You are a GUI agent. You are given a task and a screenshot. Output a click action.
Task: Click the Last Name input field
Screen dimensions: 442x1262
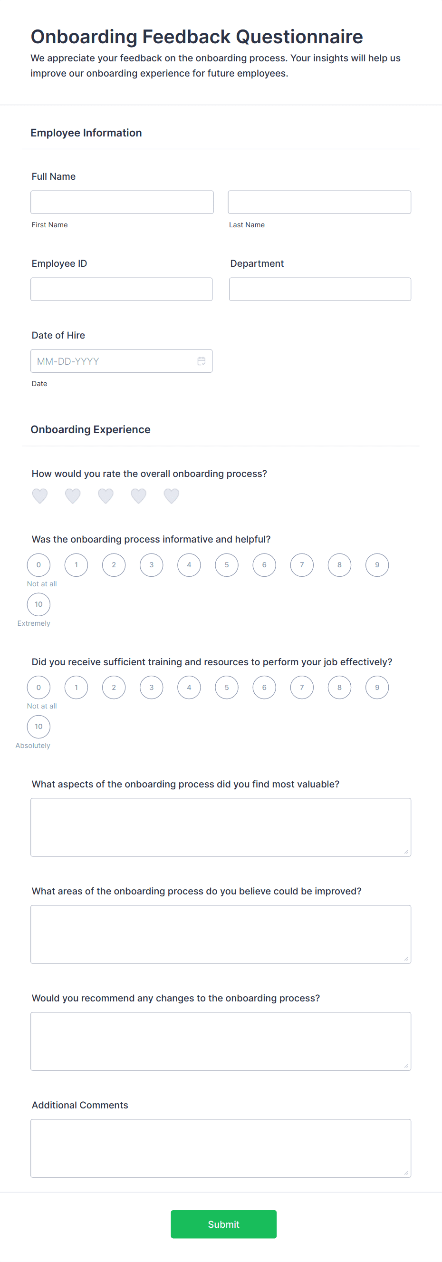[x=319, y=202]
